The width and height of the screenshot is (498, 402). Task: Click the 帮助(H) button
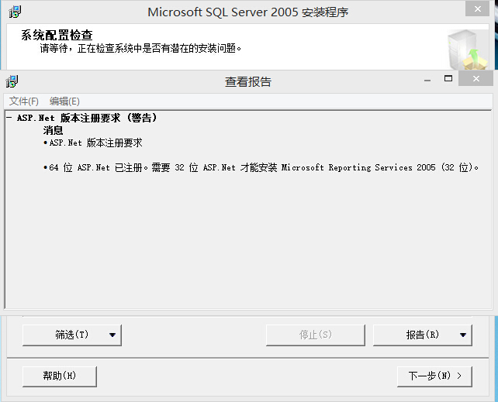click(60, 376)
